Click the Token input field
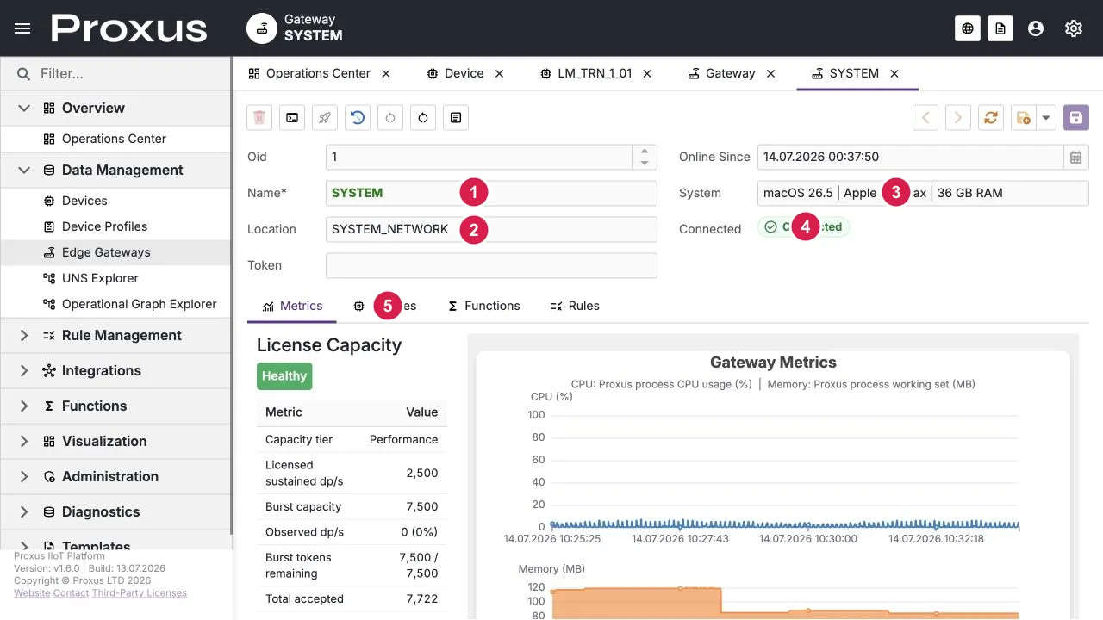The image size is (1103, 620). (x=491, y=265)
